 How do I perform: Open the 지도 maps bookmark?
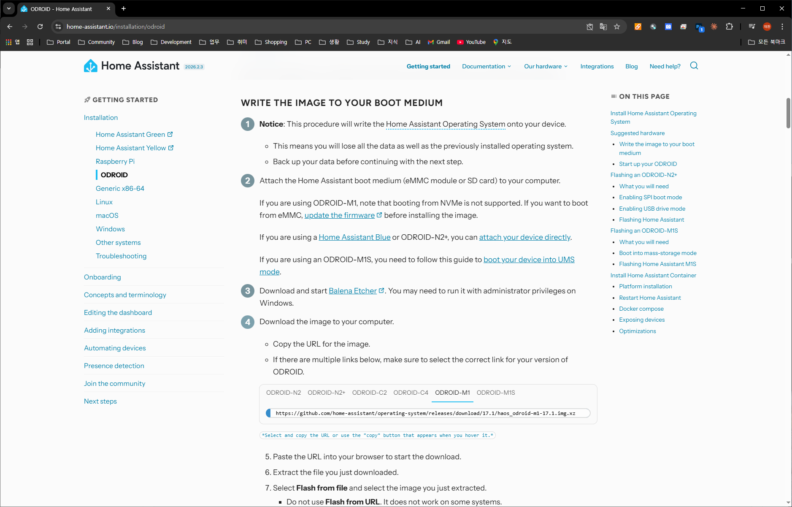click(503, 42)
